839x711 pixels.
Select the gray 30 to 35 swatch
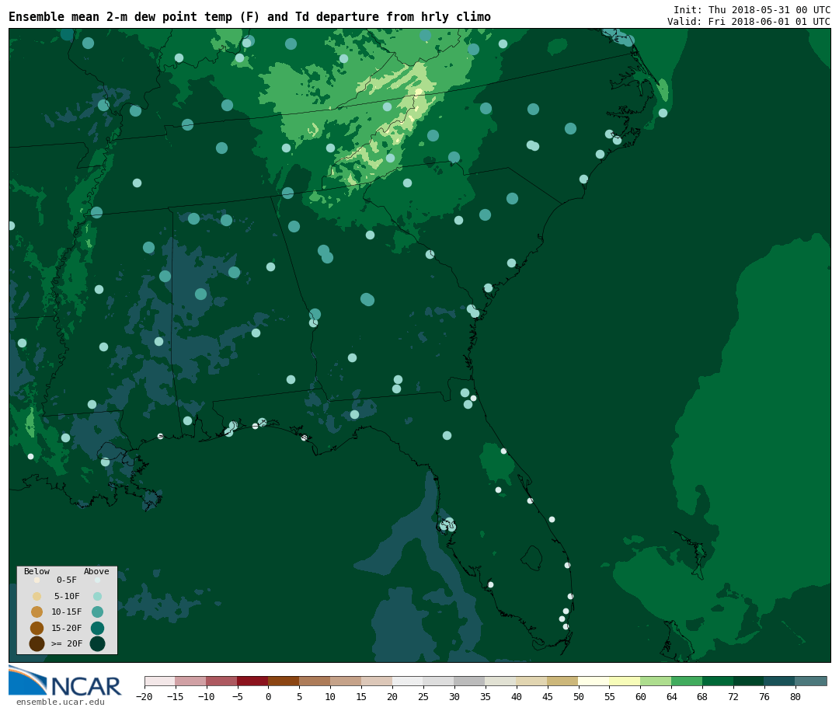click(x=470, y=681)
